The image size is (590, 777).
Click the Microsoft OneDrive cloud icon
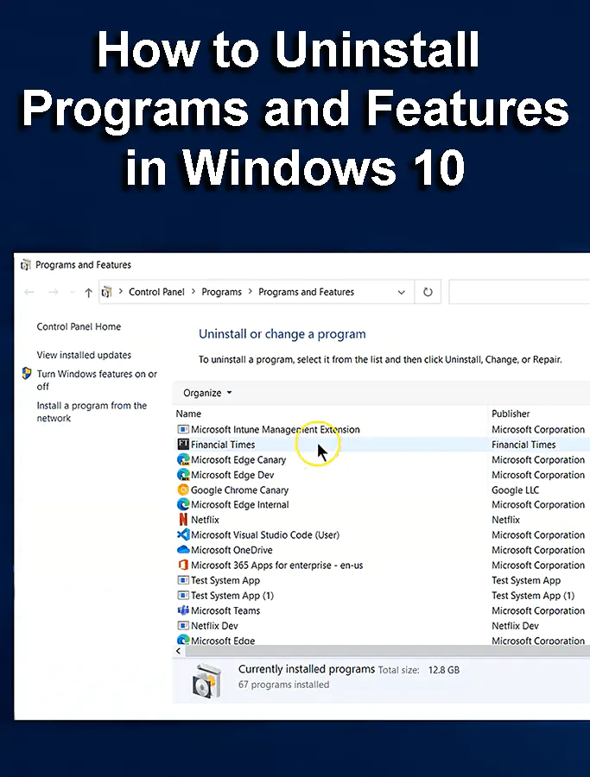tap(183, 550)
